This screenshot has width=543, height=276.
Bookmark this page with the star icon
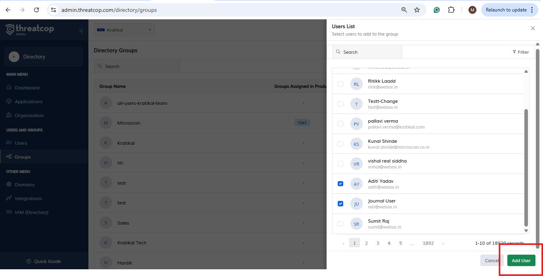tap(417, 10)
